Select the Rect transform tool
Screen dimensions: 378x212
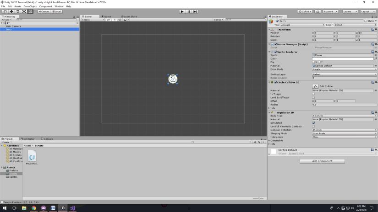click(x=30, y=11)
